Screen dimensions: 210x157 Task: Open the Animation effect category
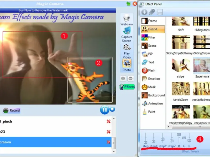pos(153,104)
